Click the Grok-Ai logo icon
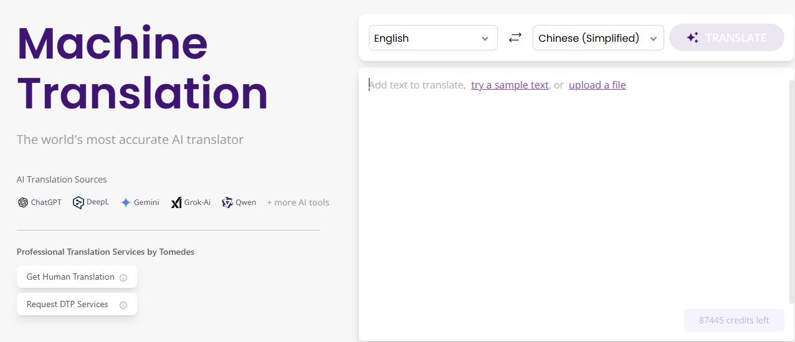 176,202
